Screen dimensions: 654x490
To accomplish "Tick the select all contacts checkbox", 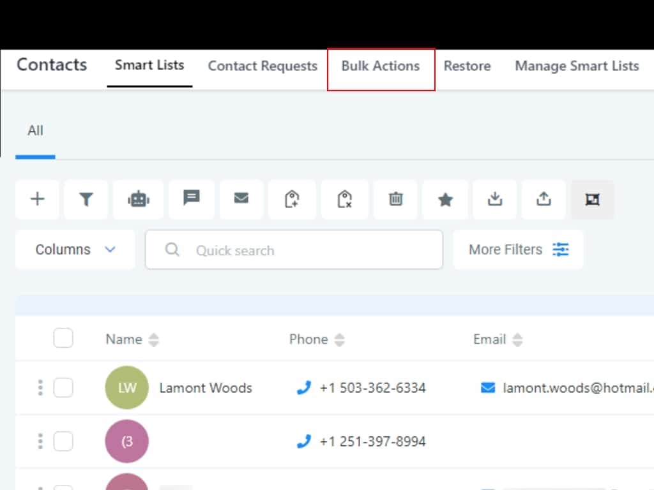I will (63, 338).
